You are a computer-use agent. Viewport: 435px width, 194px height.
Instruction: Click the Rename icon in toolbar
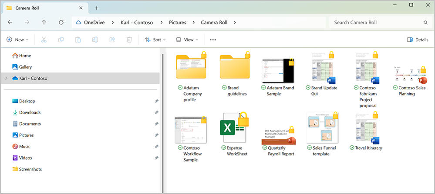coord(95,40)
